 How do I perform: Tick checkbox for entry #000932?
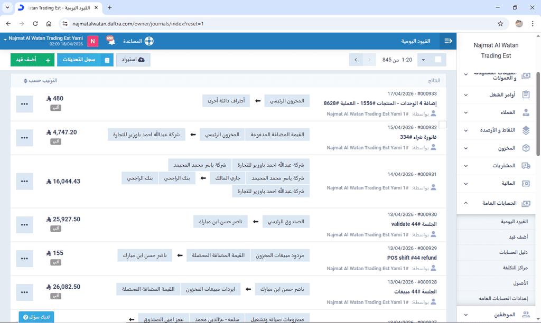(x=442, y=125)
